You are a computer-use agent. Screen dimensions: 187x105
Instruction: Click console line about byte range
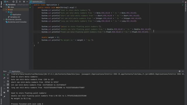pos(32,80)
